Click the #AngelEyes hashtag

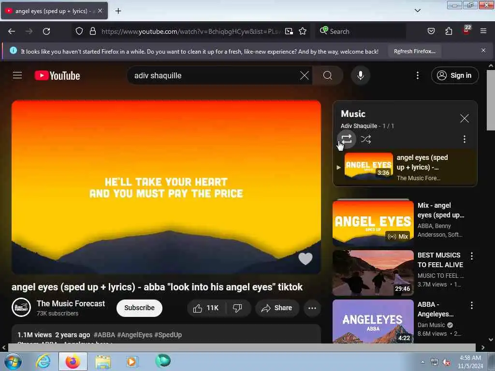pos(135,335)
